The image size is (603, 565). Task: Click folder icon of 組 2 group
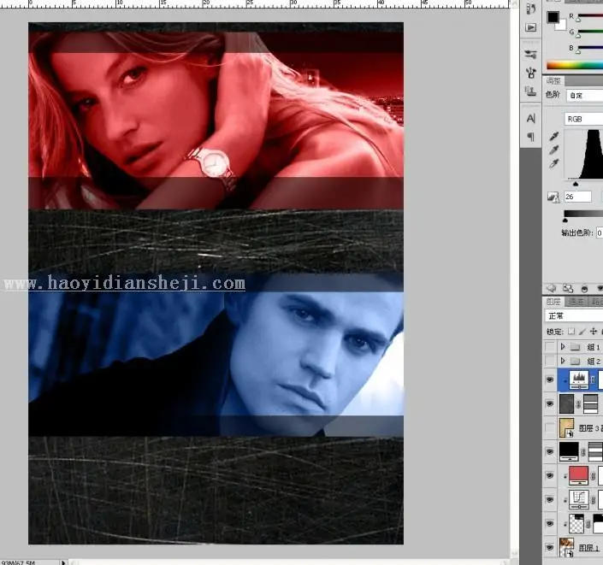coord(576,362)
